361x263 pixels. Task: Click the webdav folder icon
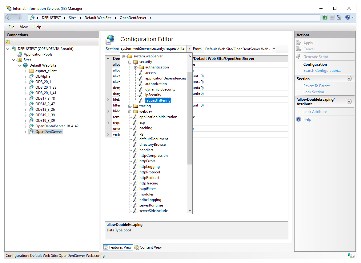pyautogui.click(x=136, y=111)
